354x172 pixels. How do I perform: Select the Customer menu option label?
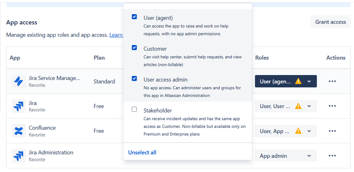(x=155, y=48)
